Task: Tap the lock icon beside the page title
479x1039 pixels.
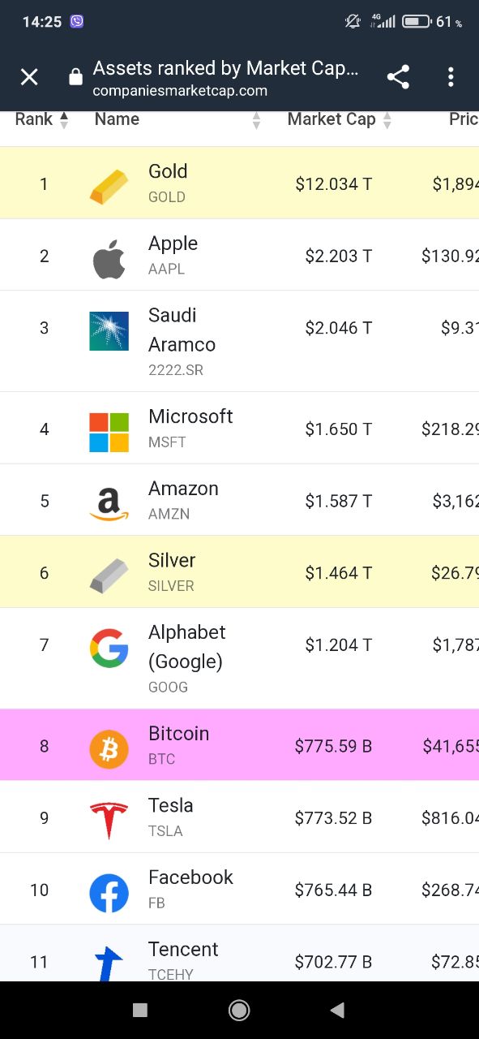Action: tap(75, 77)
